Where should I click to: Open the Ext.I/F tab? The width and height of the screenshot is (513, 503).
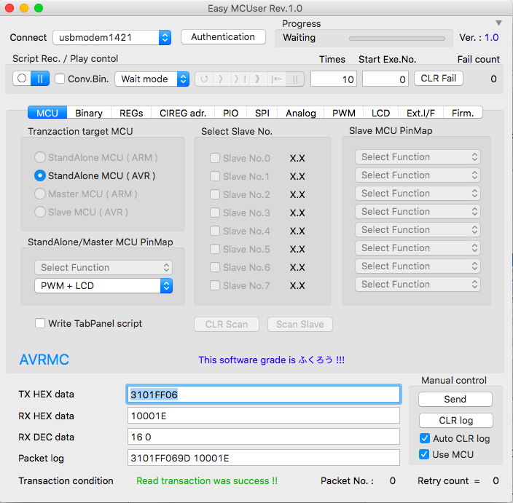(420, 113)
